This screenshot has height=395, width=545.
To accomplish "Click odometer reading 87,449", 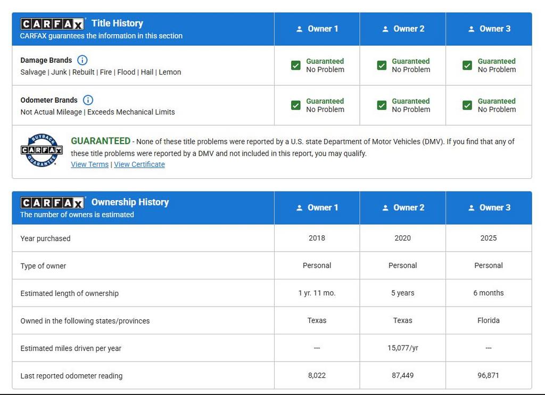I will 403,375.
